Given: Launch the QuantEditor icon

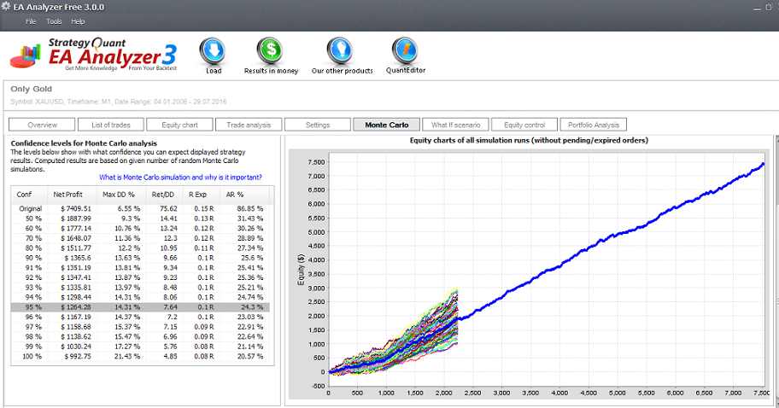Looking at the screenshot, I should (x=405, y=51).
